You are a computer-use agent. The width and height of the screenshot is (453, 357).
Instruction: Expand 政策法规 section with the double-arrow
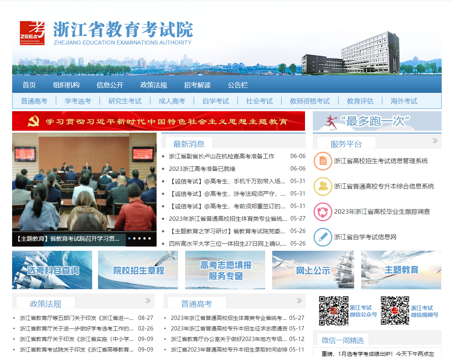pyautogui.click(x=148, y=301)
